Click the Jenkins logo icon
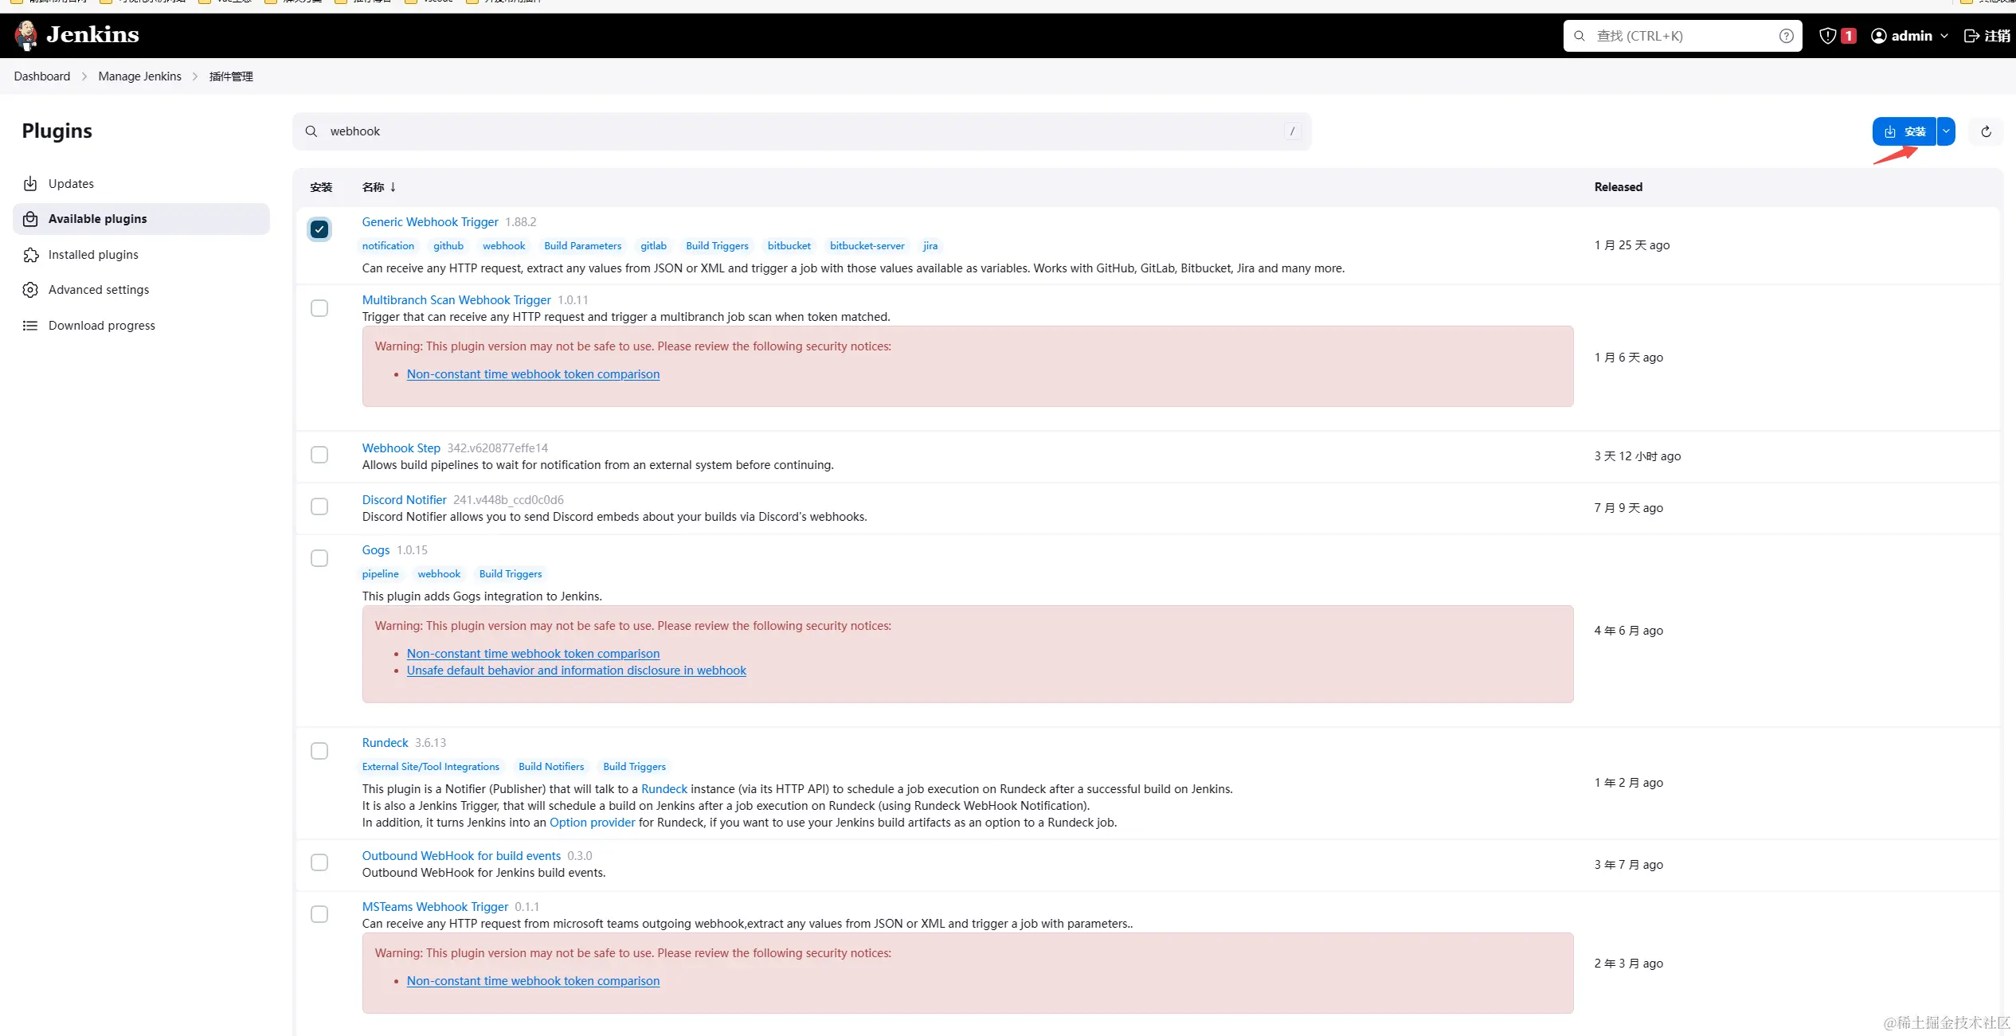The image size is (2016, 1036). pyautogui.click(x=26, y=36)
